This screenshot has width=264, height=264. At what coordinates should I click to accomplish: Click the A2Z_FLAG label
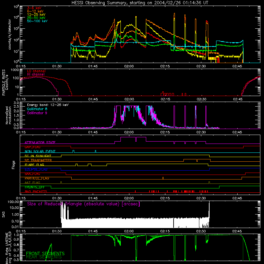tap(32, 183)
